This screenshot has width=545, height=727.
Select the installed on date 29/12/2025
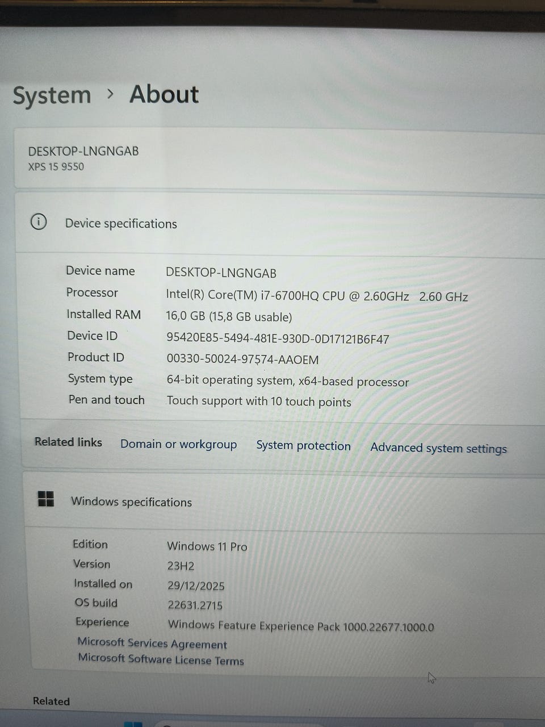196,586
